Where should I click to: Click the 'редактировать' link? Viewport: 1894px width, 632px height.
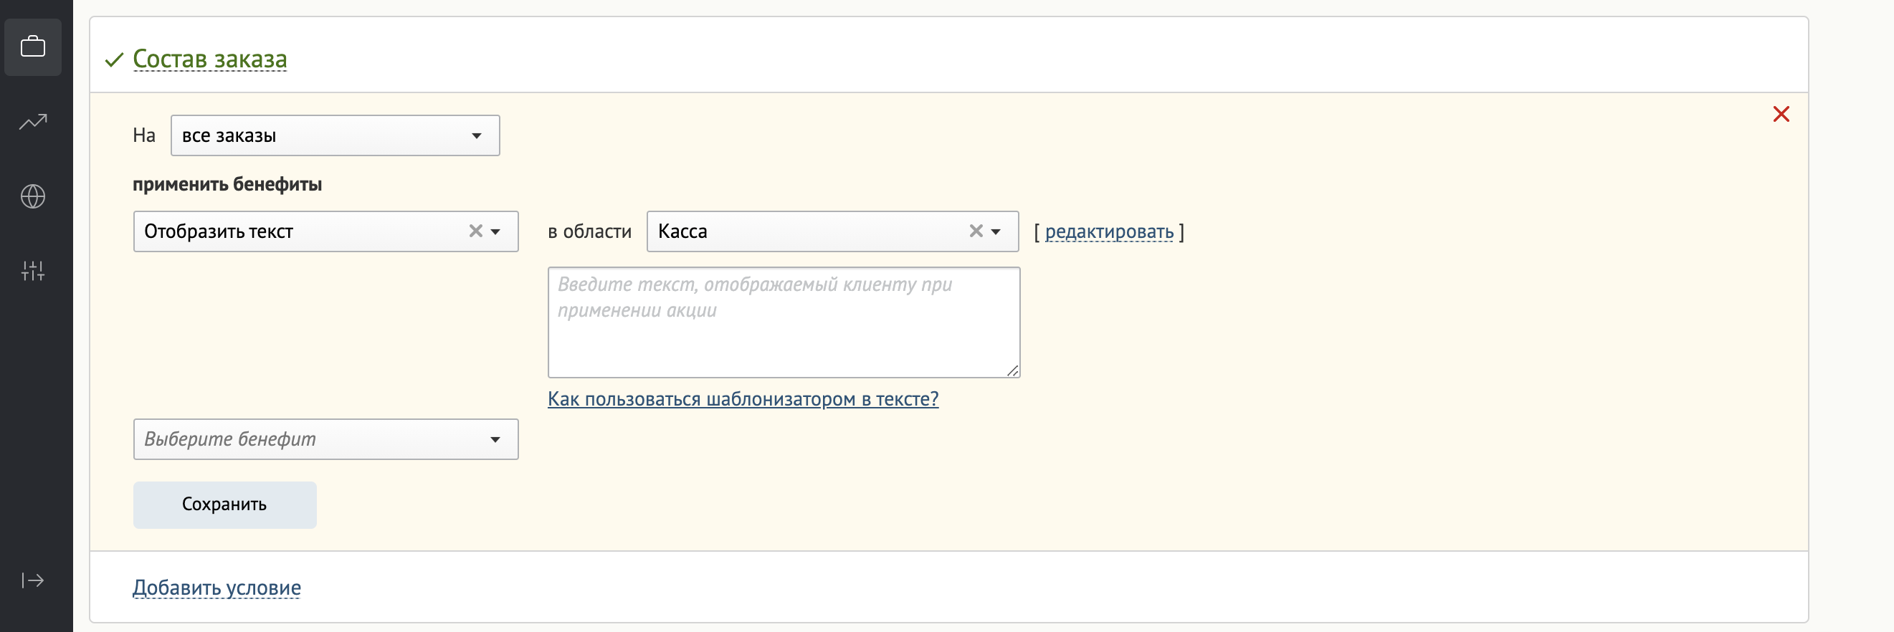[x=1109, y=231]
